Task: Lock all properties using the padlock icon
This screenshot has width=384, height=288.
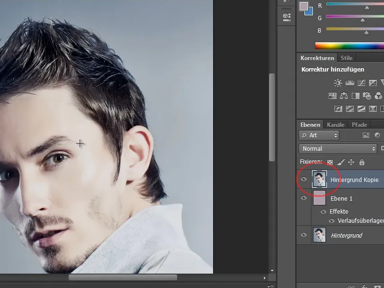Action: pos(361,162)
